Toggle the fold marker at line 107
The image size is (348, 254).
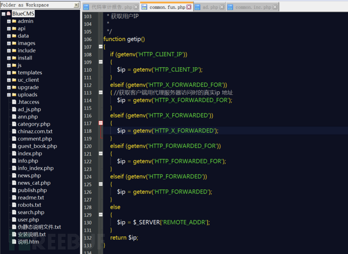point(101,47)
